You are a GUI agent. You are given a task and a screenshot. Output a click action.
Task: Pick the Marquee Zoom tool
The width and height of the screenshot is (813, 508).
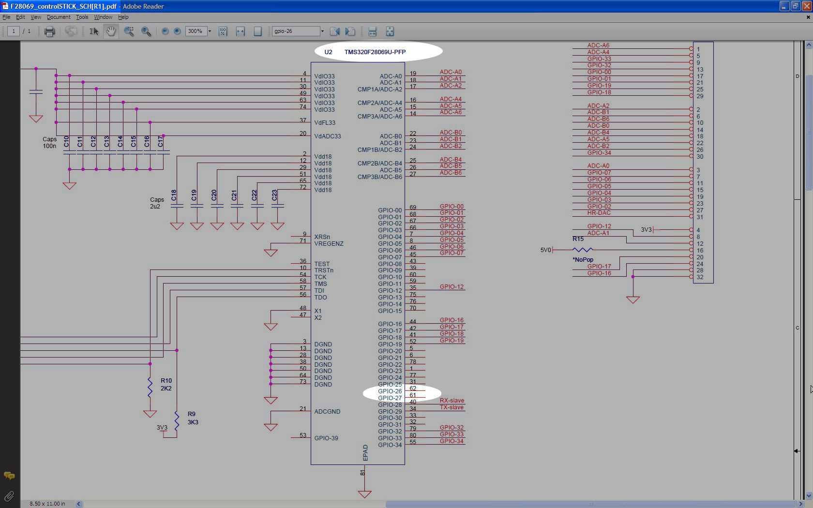(129, 31)
